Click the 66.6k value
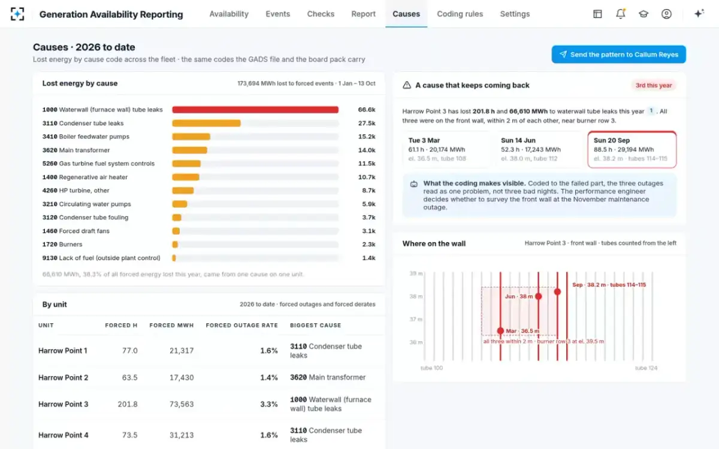The height and width of the screenshot is (449, 719). (367, 110)
